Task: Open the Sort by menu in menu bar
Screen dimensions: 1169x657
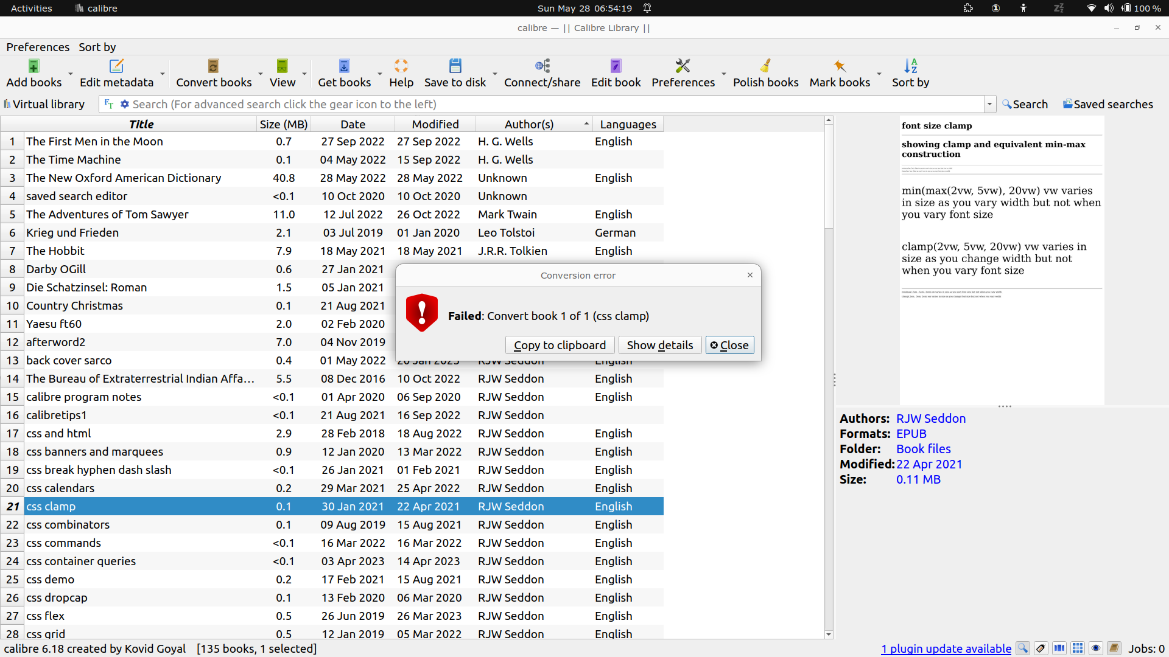Action: 97,47
